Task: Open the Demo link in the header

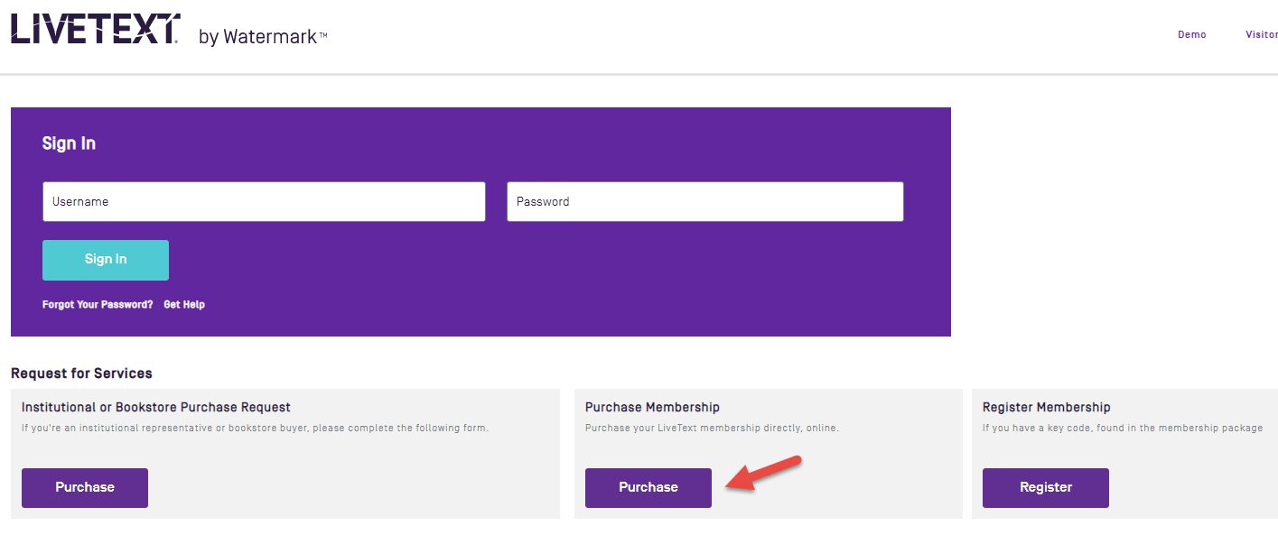Action: (1191, 34)
